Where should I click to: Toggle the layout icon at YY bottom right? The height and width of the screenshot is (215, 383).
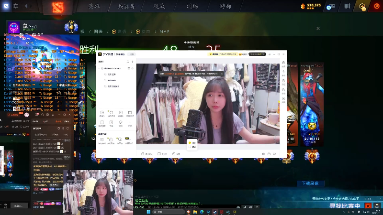[263, 154]
